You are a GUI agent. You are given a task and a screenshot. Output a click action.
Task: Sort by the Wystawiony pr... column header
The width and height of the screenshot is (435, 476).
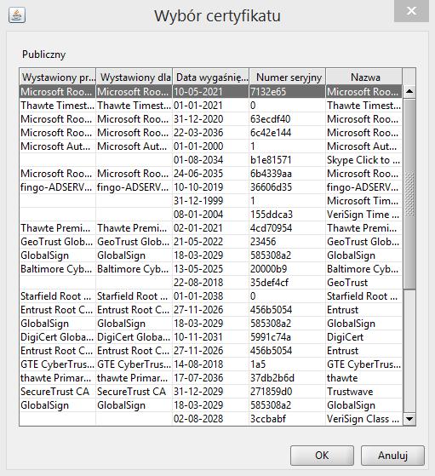58,77
